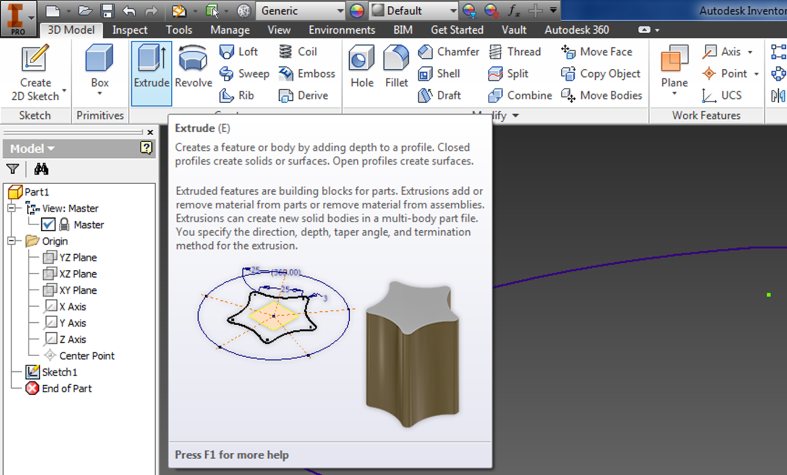
Task: Select the Thread tool
Action: (x=515, y=52)
